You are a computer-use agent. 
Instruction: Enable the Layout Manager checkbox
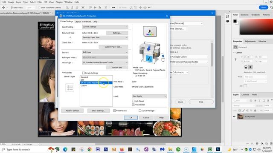point(140,110)
